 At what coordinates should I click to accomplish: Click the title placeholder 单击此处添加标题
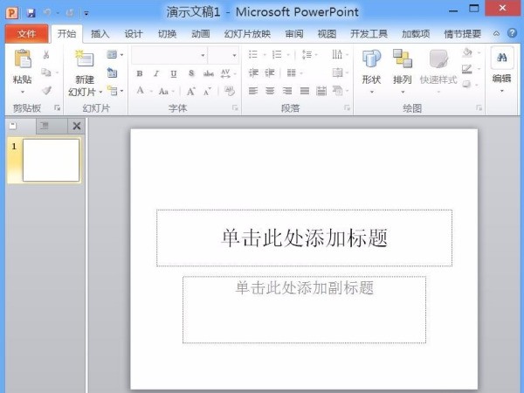point(305,238)
